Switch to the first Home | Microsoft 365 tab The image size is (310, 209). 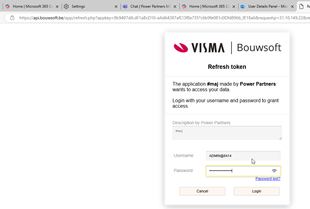click(x=33, y=6)
